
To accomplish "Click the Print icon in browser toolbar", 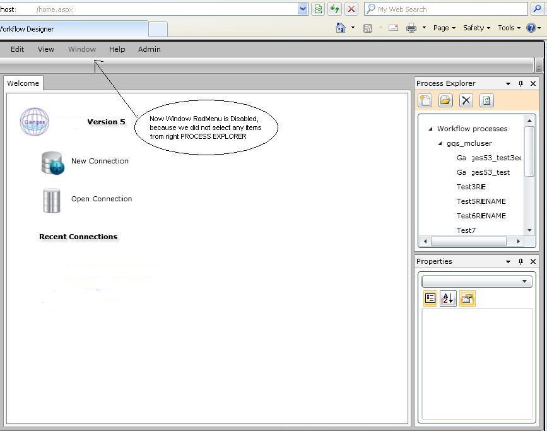I will (411, 28).
